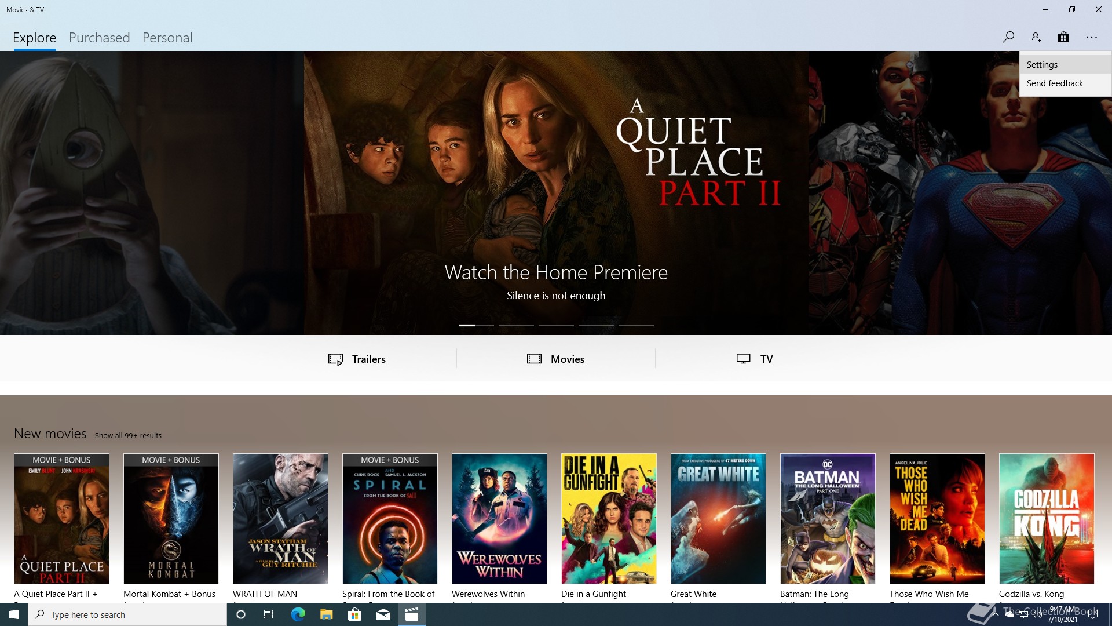The height and width of the screenshot is (626, 1112).
Task: Click the three-dot more options icon
Action: pyautogui.click(x=1092, y=37)
